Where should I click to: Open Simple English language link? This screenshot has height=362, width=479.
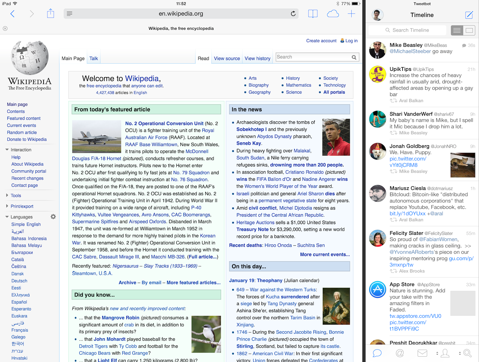[x=26, y=224]
